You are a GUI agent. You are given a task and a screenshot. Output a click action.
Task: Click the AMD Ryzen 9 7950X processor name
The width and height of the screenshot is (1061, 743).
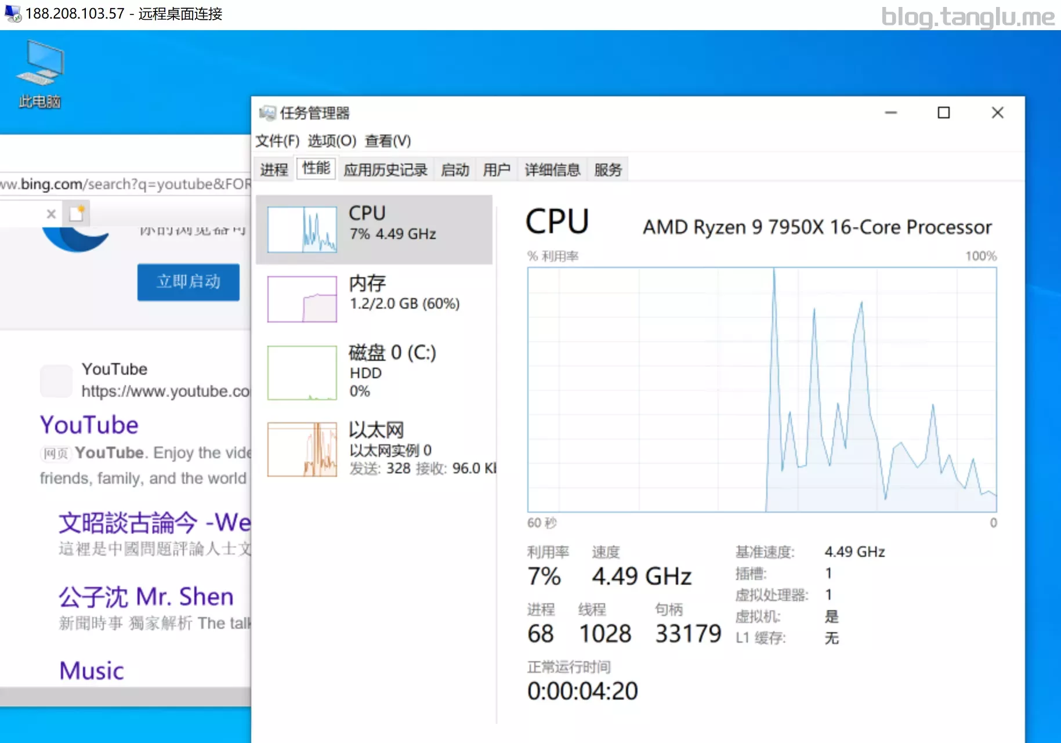click(x=817, y=227)
